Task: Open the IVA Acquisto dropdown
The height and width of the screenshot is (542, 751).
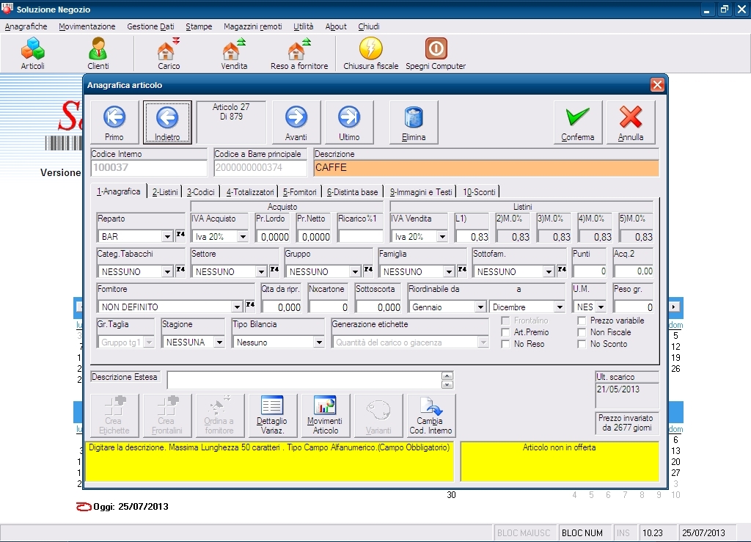Action: (x=243, y=236)
